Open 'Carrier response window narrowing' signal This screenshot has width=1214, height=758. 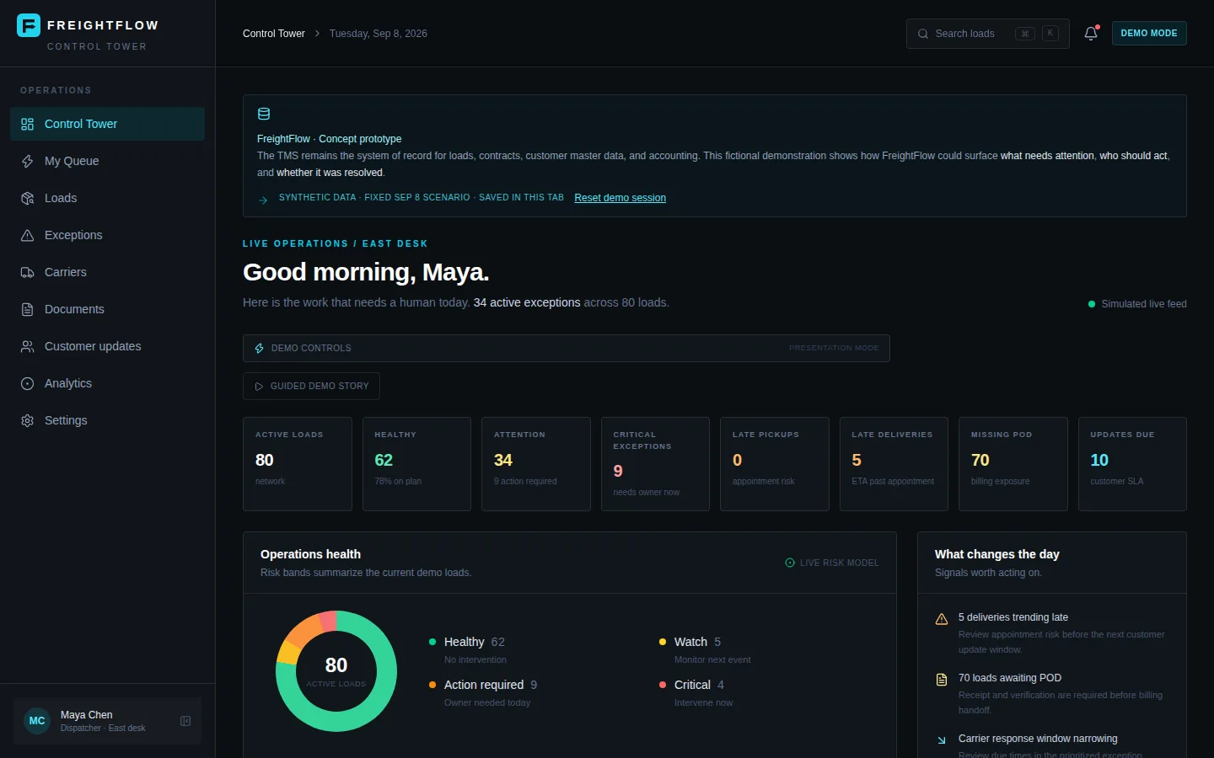[1052, 746]
